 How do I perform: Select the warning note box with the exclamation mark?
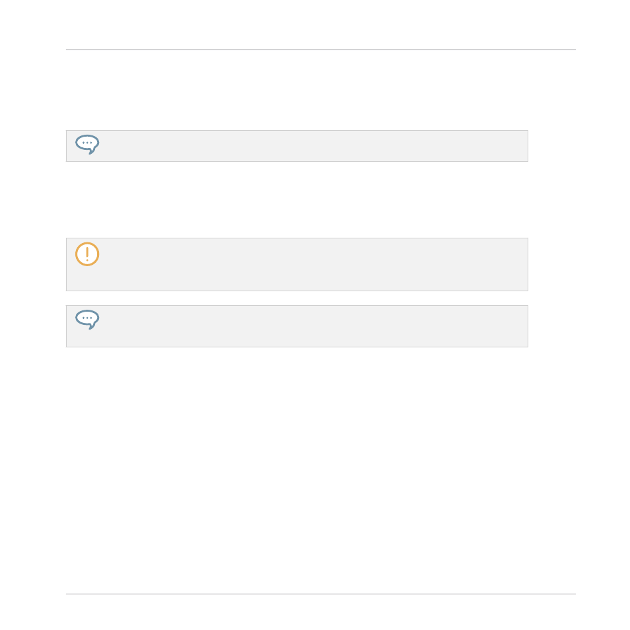pyautogui.click(x=297, y=264)
